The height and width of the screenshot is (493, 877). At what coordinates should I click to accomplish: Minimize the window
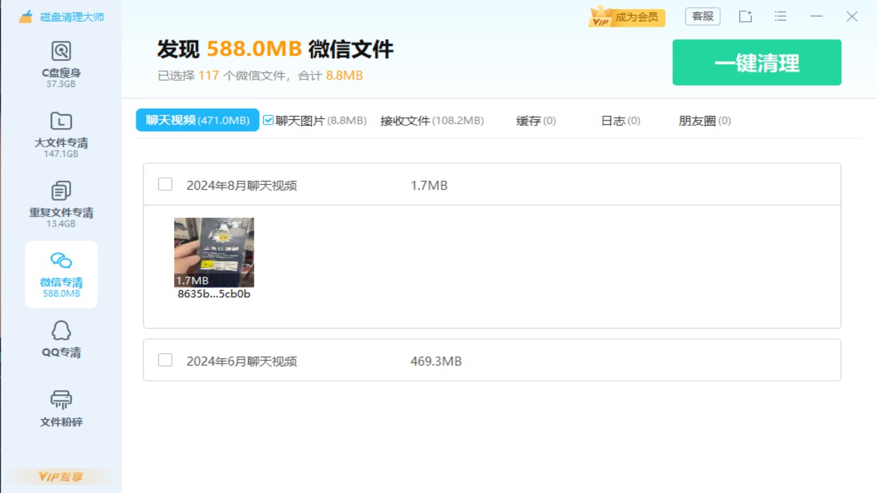(816, 16)
